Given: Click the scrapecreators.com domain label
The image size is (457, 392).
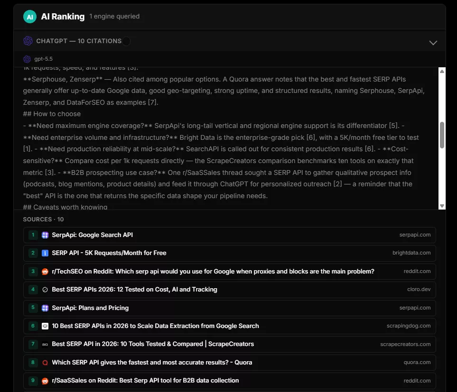Looking at the screenshot, I should coord(405,344).
